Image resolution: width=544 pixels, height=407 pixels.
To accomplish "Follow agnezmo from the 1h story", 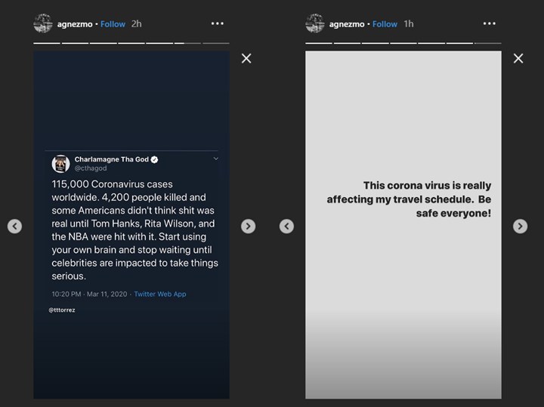I will click(385, 24).
